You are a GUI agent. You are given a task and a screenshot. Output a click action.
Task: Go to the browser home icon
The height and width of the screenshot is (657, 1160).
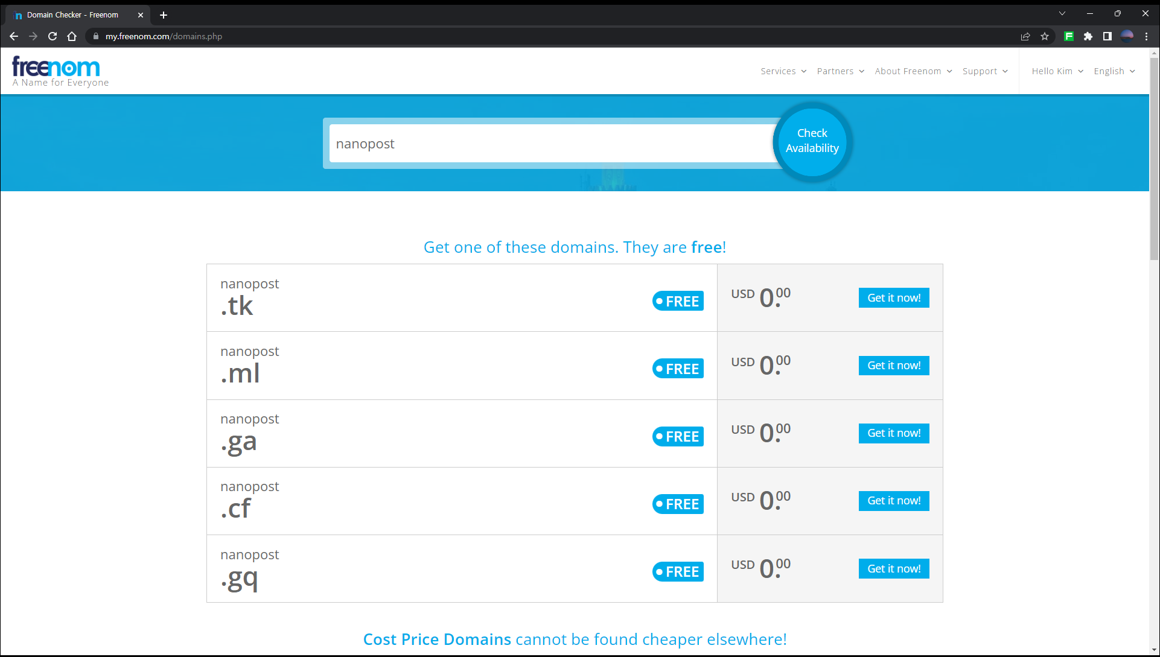(72, 36)
